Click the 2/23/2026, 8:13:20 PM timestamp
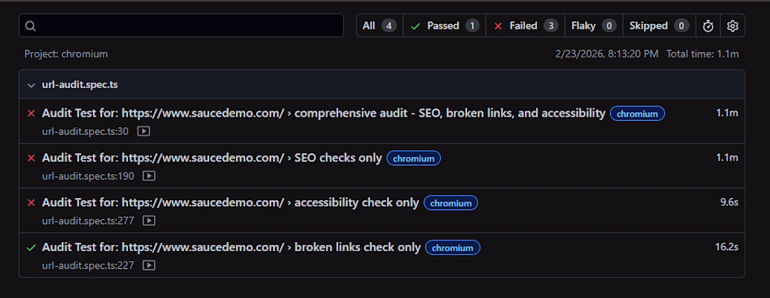 pos(607,54)
